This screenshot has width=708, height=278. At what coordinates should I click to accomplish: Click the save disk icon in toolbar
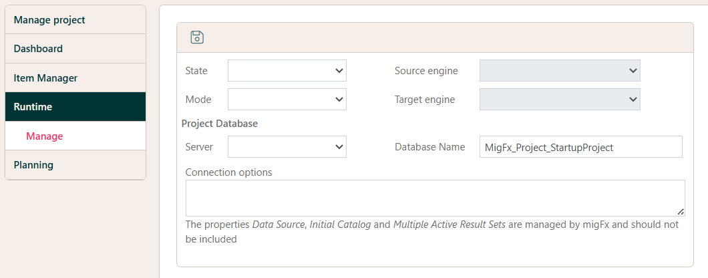click(x=197, y=37)
